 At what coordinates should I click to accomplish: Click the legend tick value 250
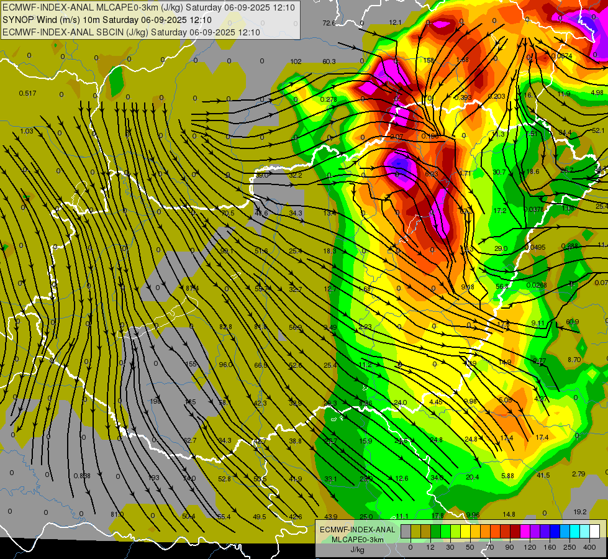[569, 547]
